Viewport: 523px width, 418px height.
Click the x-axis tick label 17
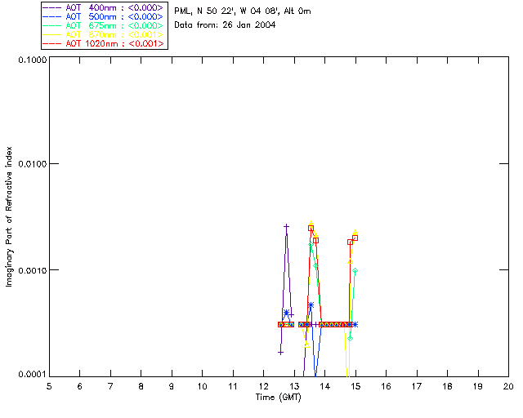tap(417, 386)
